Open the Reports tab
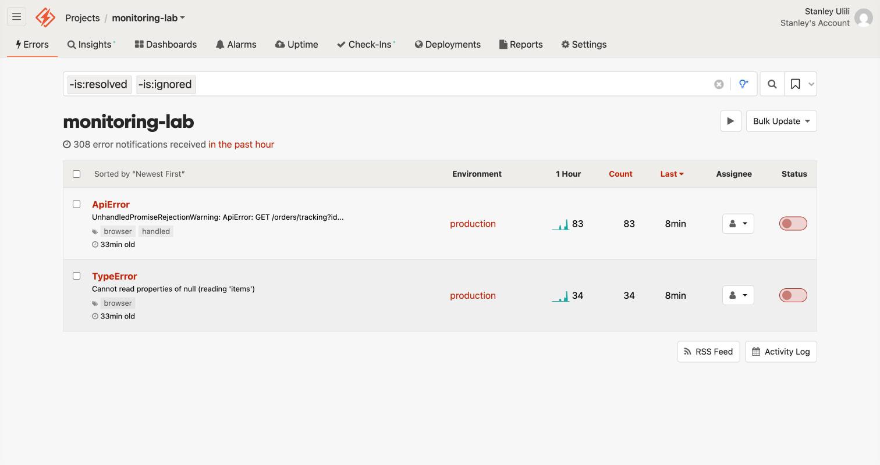This screenshot has width=880, height=465. coord(521,45)
